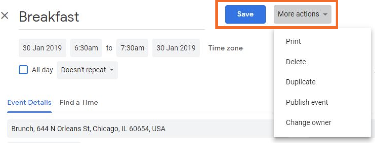Viewport: 375px width, 143px height.
Task: Open the end date 30 Jan 2019 field
Action: (x=176, y=48)
